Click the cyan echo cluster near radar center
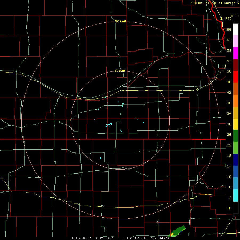Image resolution: width=240 pixels, height=240 pixels. click(x=109, y=125)
